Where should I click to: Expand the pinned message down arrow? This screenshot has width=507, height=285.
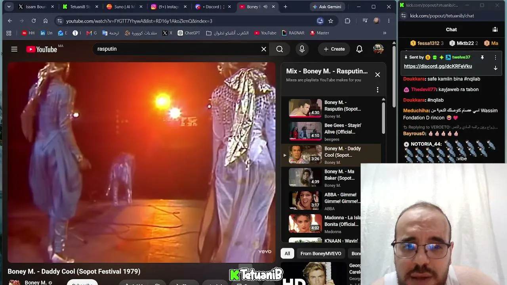495,68
